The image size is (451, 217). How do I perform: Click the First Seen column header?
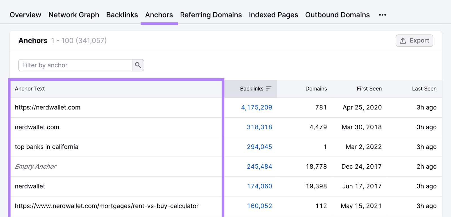click(x=369, y=89)
